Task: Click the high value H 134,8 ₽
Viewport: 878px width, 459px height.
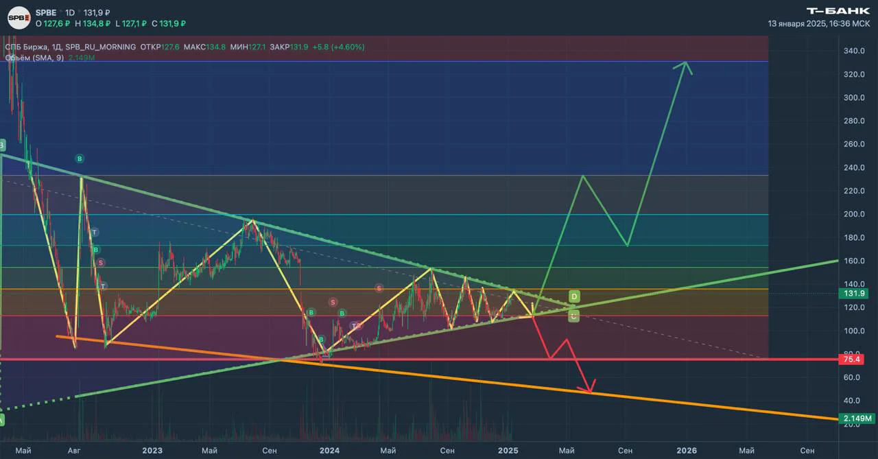Action: click(92, 24)
